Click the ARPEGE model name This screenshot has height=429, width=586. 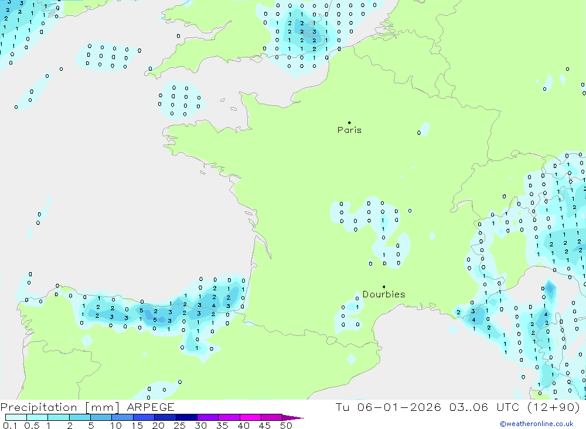(x=151, y=407)
